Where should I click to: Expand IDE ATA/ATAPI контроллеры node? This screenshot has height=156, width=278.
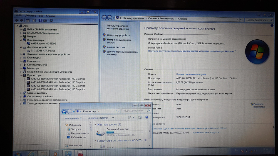21,33
